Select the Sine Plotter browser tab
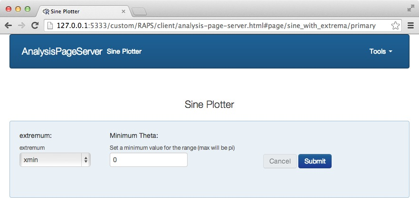 (x=81, y=11)
